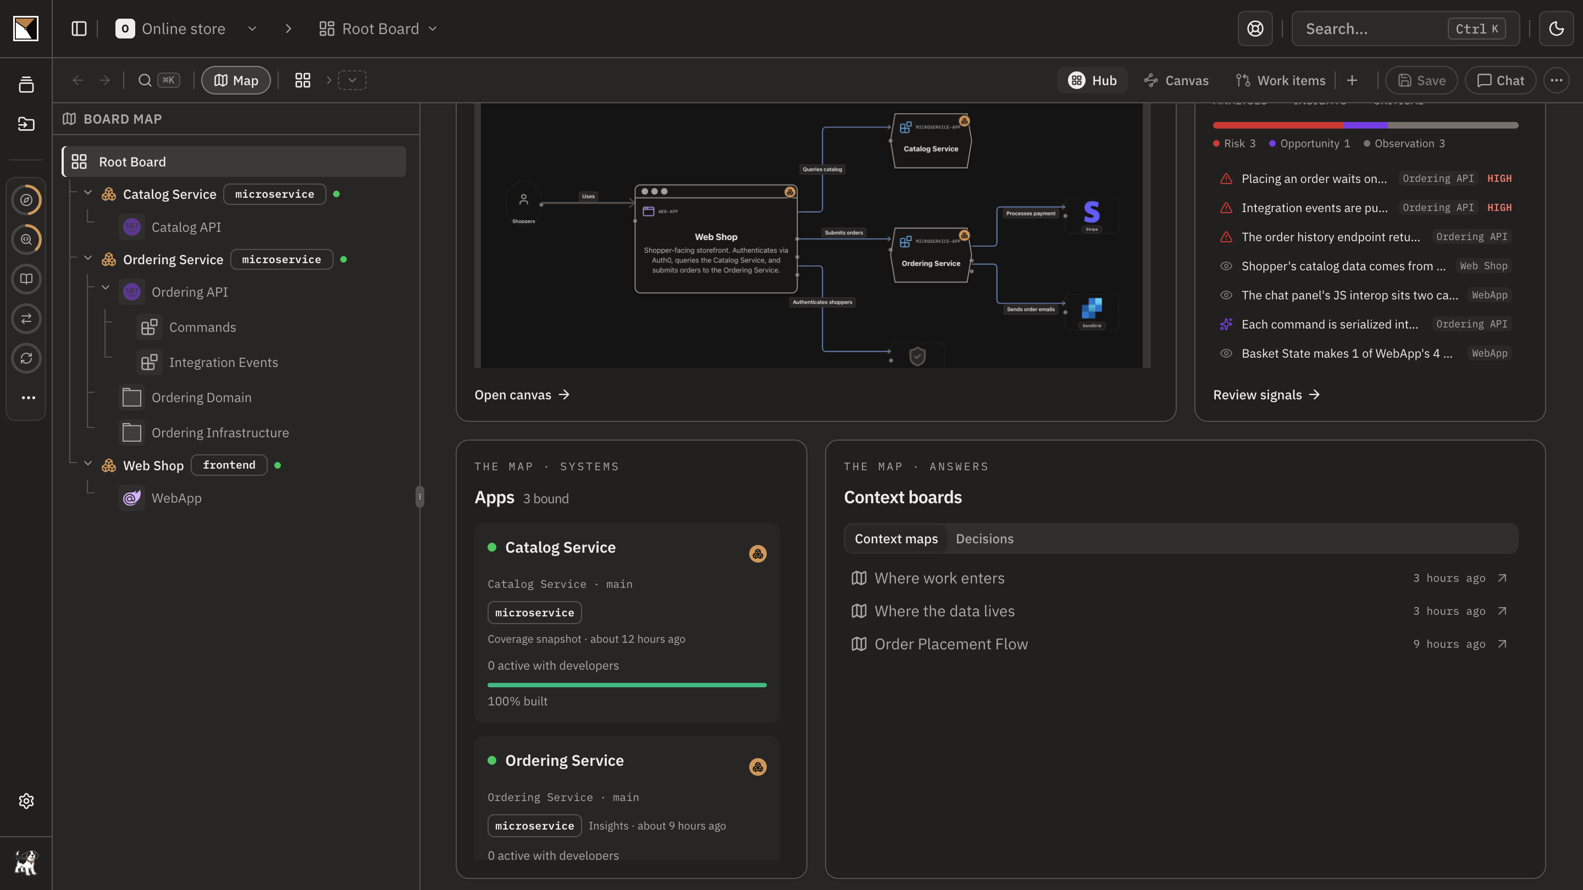Collapse the Ordering Service tree node
The width and height of the screenshot is (1583, 890).
88,258
